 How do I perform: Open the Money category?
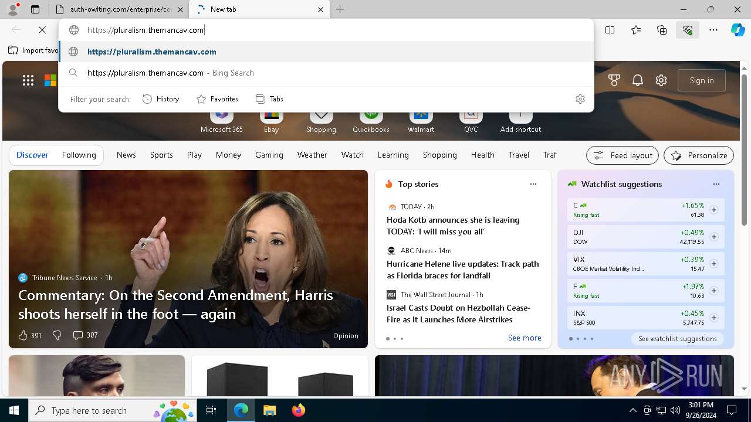point(228,155)
